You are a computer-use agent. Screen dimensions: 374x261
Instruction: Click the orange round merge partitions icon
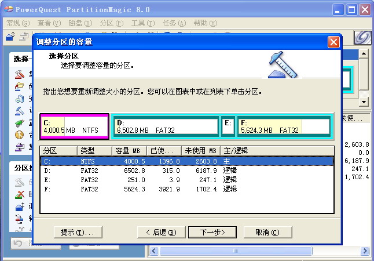pos(19,135)
